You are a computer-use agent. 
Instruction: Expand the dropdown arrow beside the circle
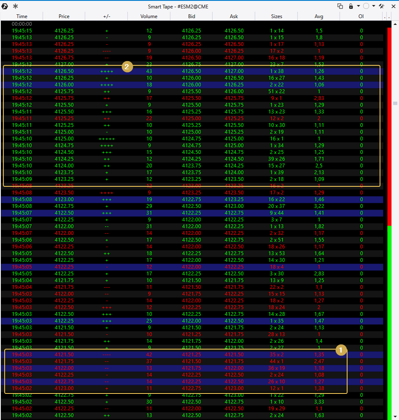pos(374,6)
